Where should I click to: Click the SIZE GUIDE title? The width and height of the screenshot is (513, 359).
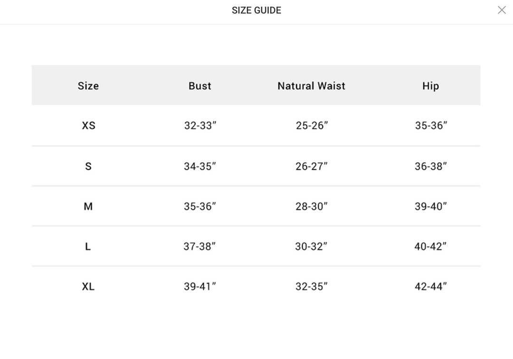[256, 10]
